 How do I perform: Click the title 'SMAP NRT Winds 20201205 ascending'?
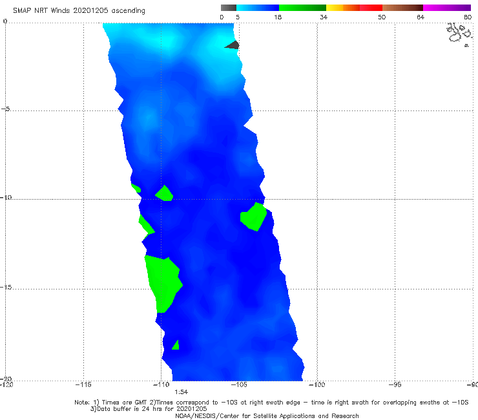click(x=79, y=10)
